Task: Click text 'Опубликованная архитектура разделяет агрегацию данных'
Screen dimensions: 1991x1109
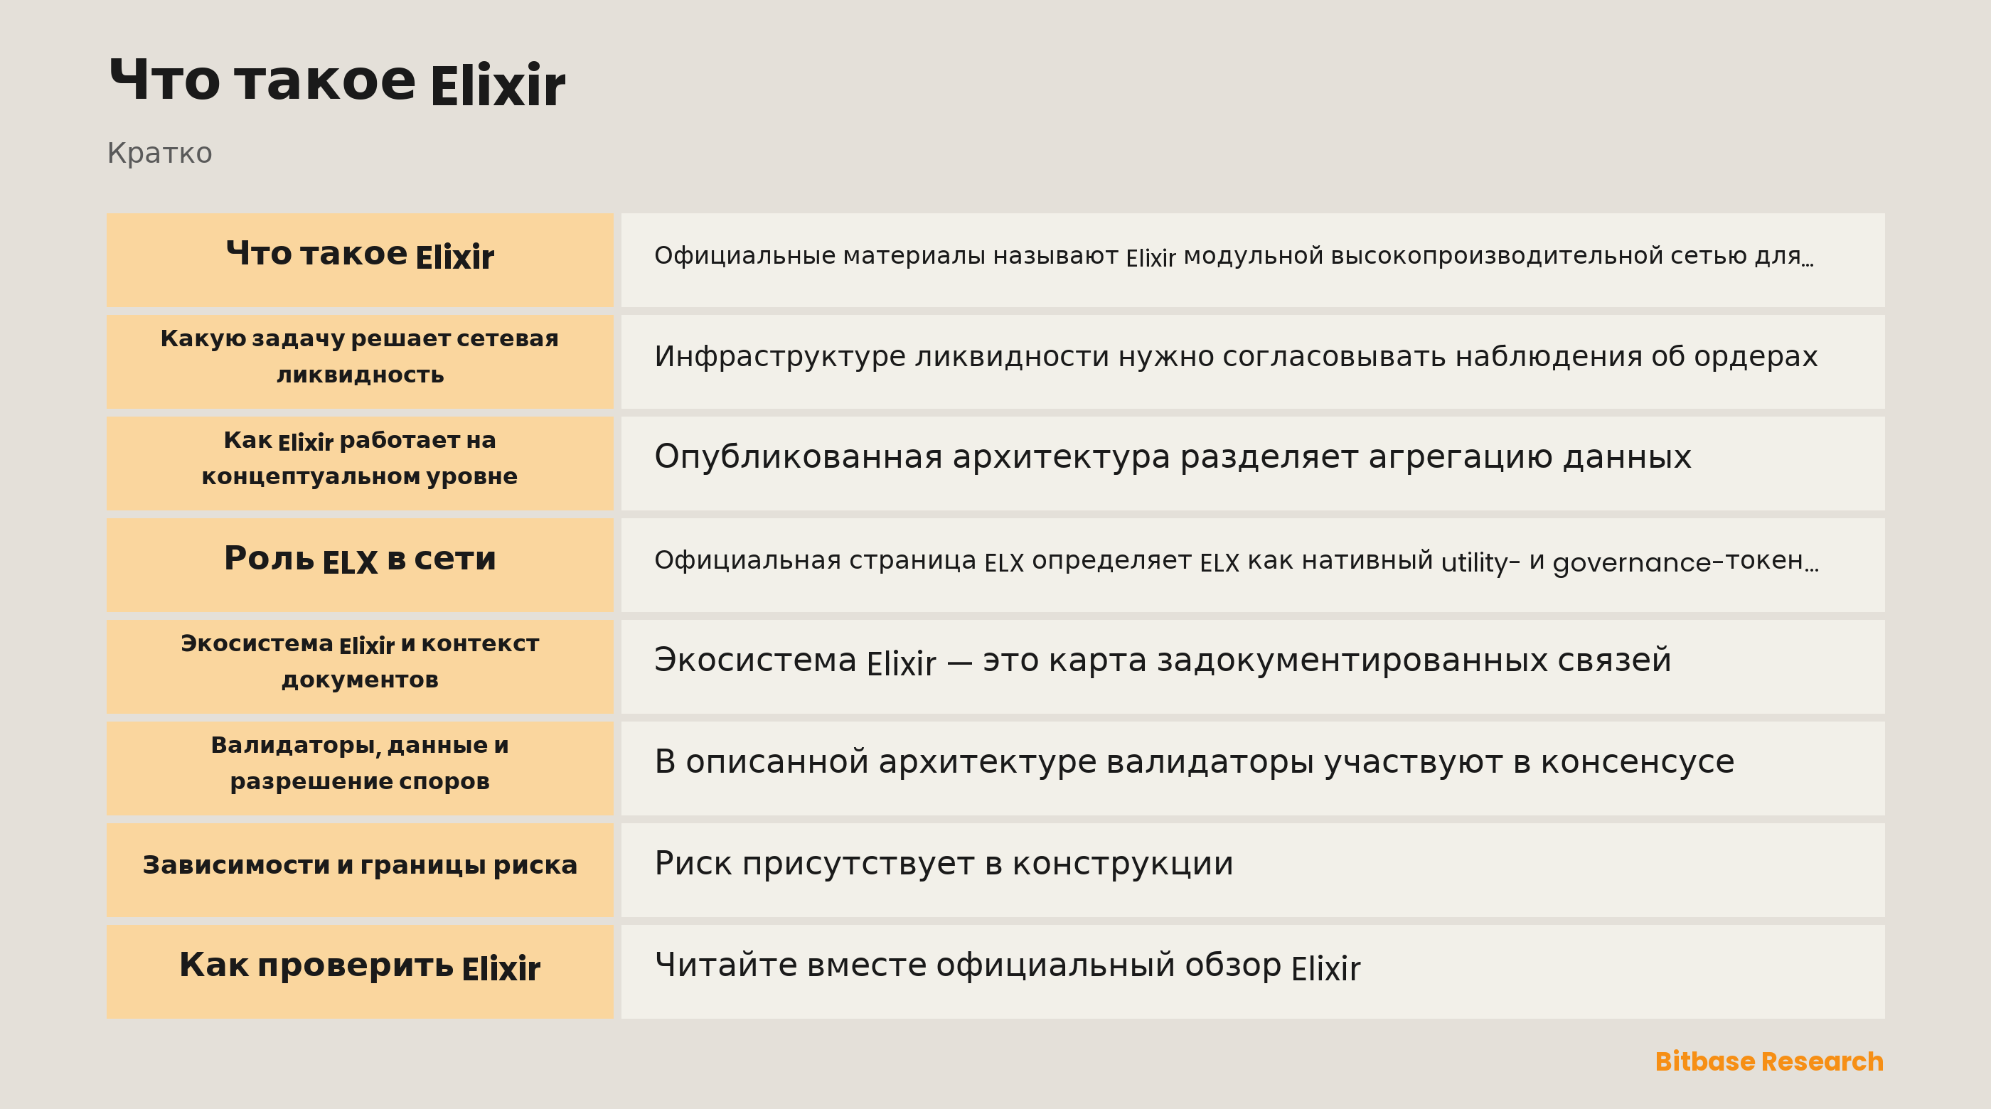Action: click(x=1173, y=456)
